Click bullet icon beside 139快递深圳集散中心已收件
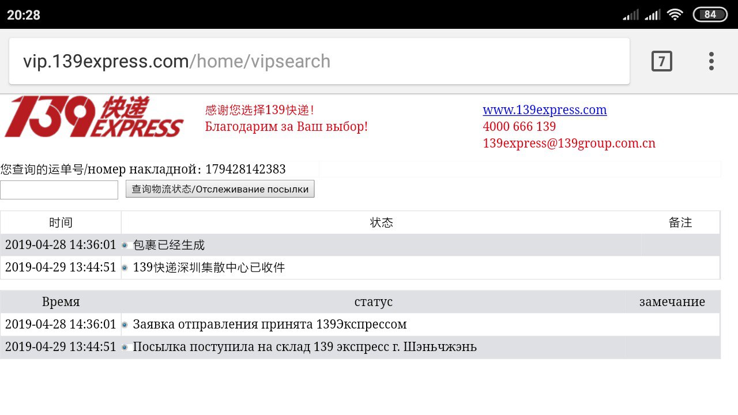This screenshot has height=415, width=738. pos(125,268)
